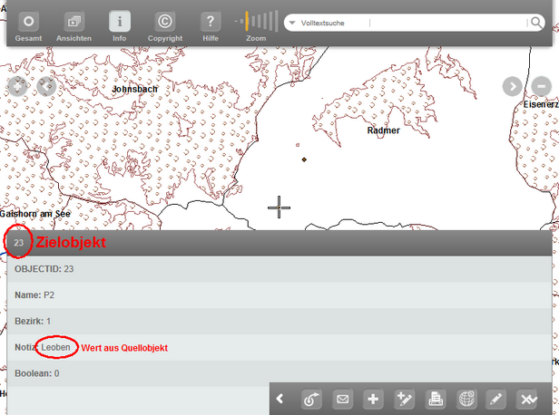Click the curved arrow jump-to-object icon

[311, 399]
